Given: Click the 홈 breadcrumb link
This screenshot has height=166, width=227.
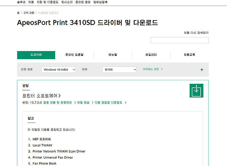Looking at the screenshot, I should pyautogui.click(x=18, y=13).
